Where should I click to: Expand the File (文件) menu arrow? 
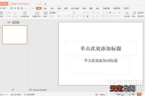click(x=8, y=8)
